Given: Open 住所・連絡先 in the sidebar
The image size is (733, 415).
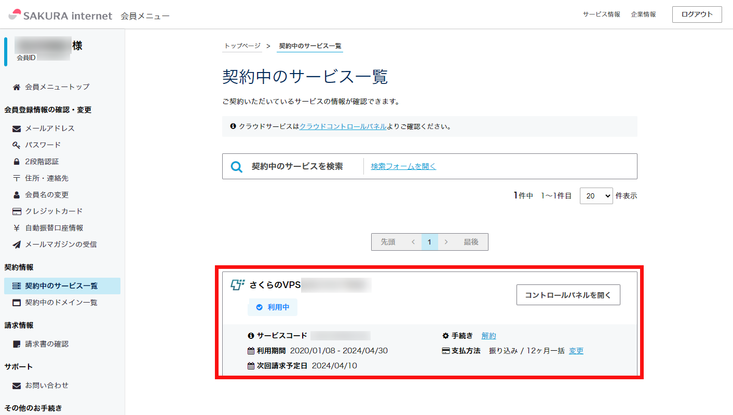Looking at the screenshot, I should [x=47, y=178].
